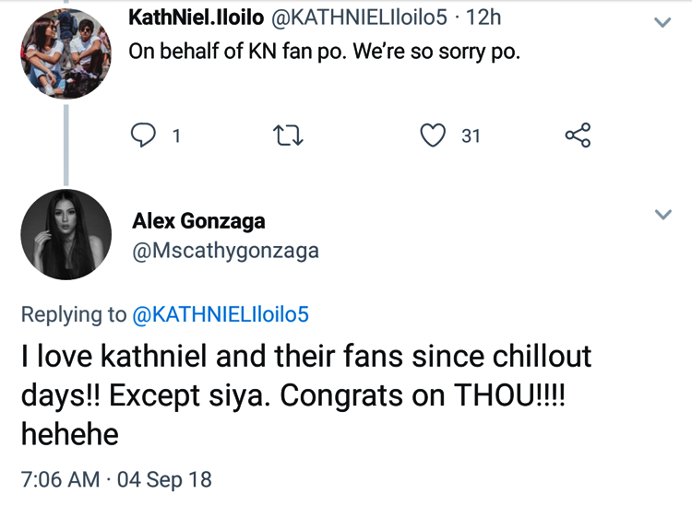This screenshot has width=692, height=506.
Task: Open the 7:06 AM 04 Sep 18 timestamp
Action: click(x=116, y=479)
